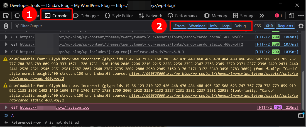306x127 pixels.
Task: Click the iframe picker icon
Action: click(17, 16)
